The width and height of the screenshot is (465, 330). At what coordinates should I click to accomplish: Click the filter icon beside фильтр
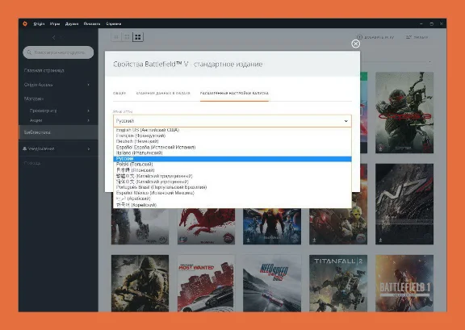[x=408, y=37]
